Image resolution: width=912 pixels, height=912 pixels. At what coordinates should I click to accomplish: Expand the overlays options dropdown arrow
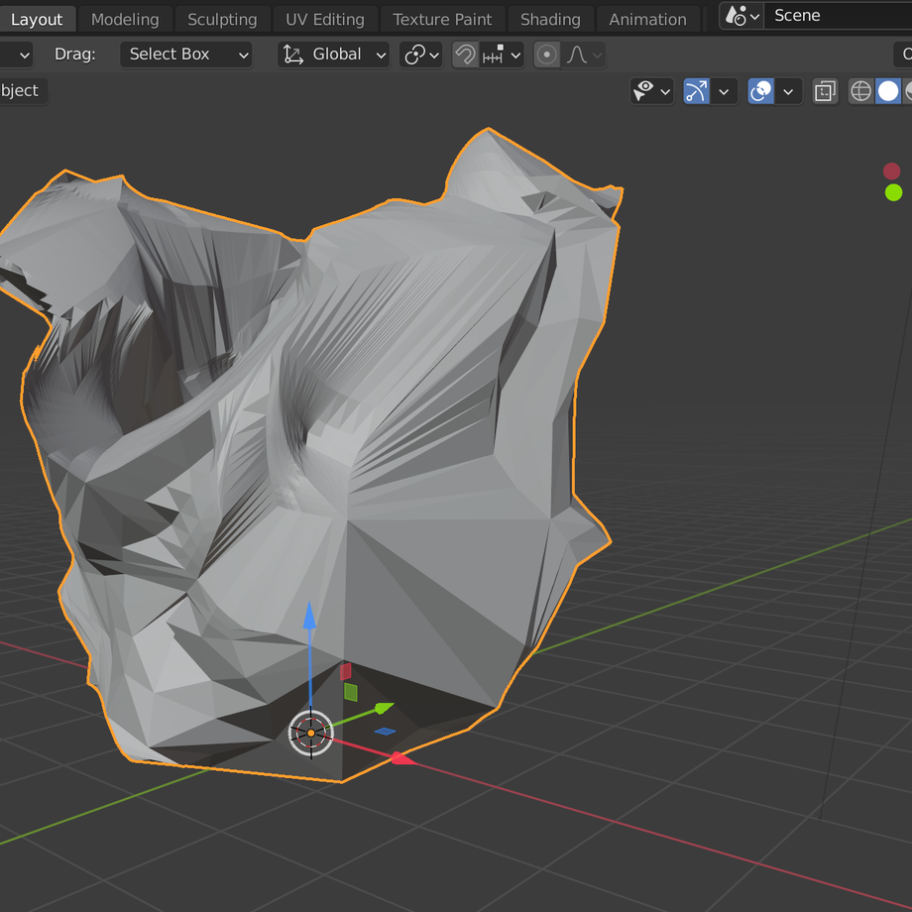789,91
